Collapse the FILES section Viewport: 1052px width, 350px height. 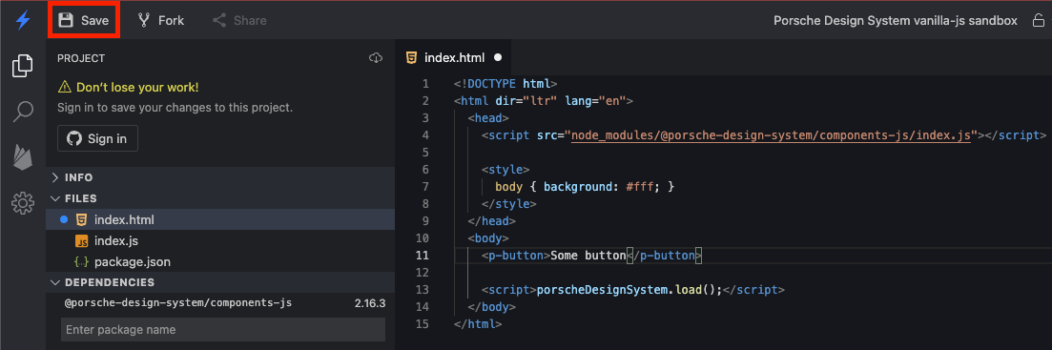pos(220,198)
